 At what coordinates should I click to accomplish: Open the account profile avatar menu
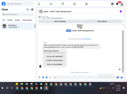(x=122, y=4)
